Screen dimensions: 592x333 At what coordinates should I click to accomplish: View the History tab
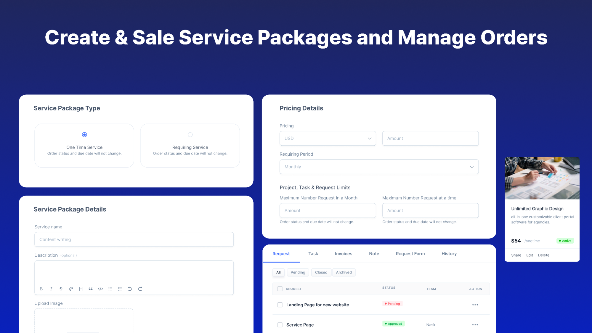click(449, 254)
